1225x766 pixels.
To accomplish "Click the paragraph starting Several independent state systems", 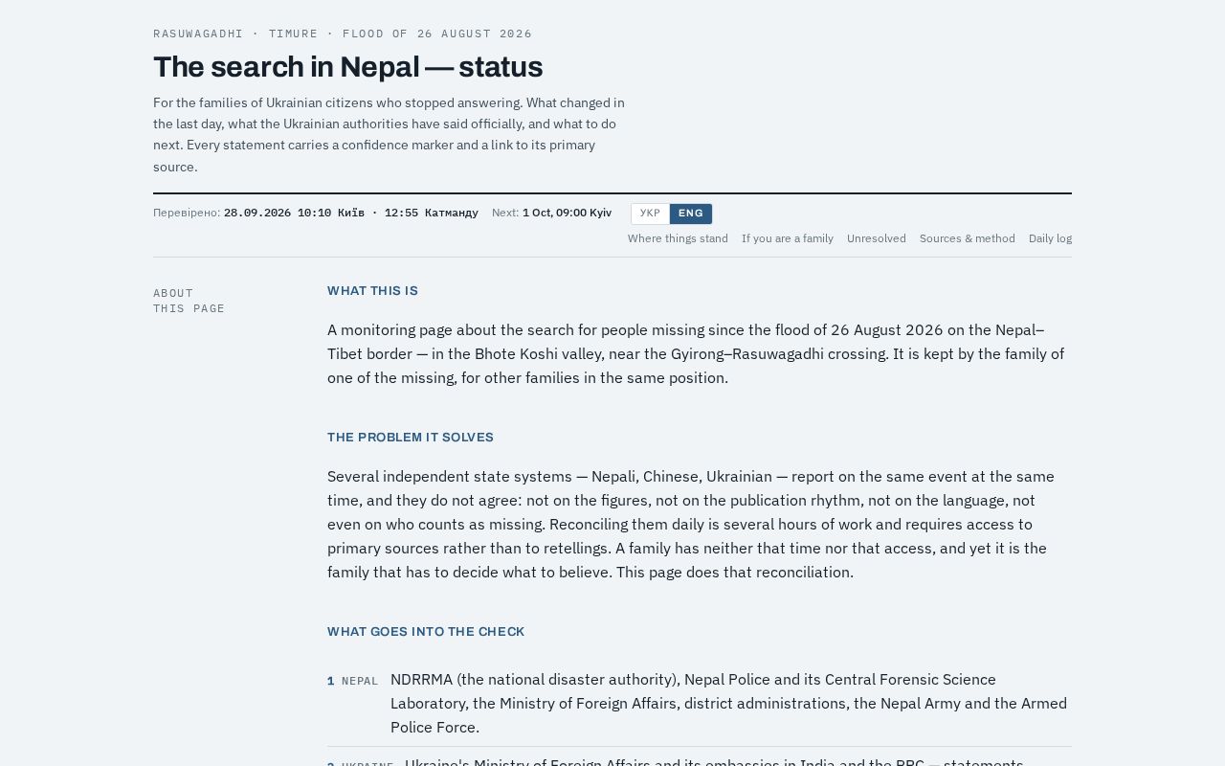I will (x=691, y=525).
